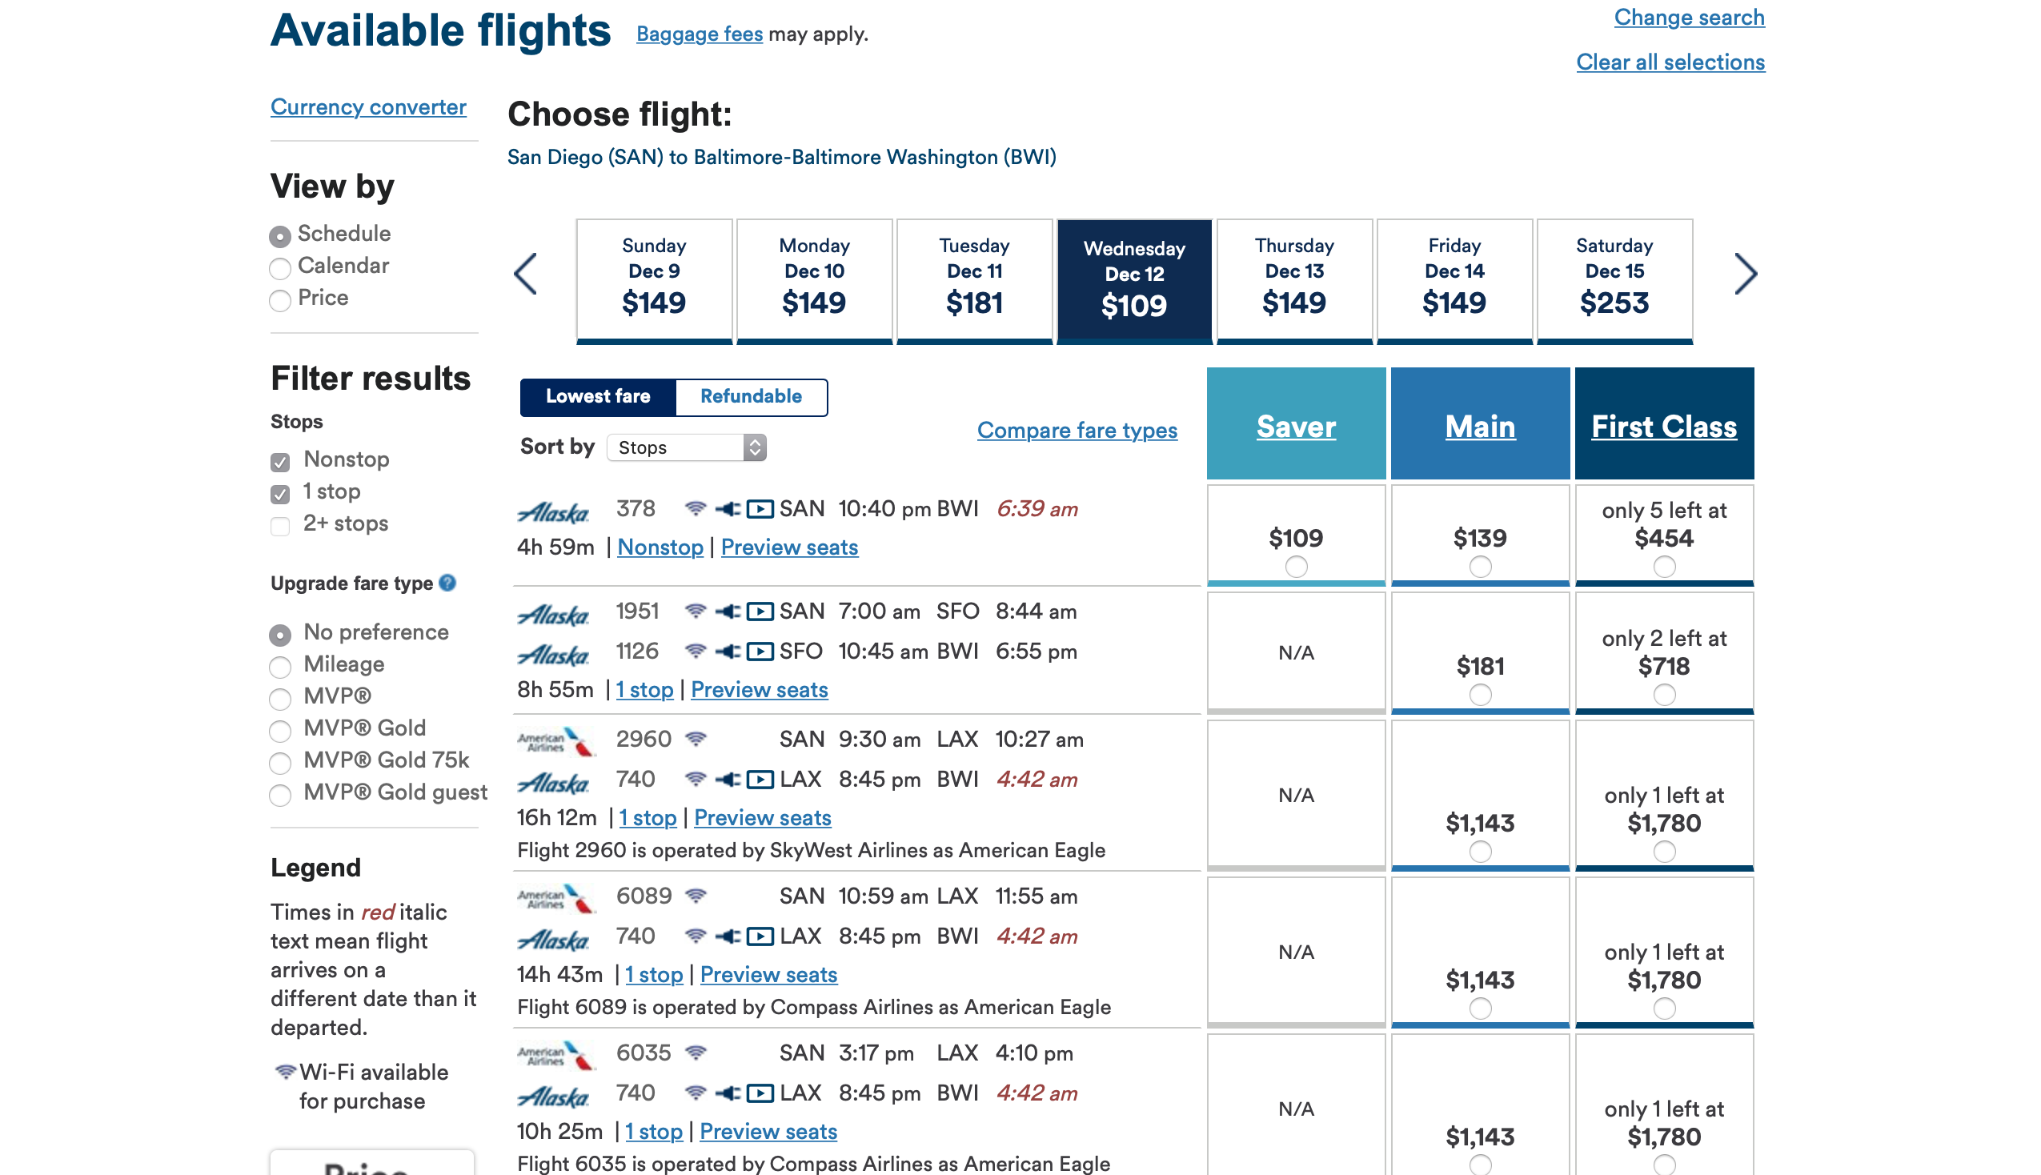Open the Sort by Stops dropdown

[686, 447]
